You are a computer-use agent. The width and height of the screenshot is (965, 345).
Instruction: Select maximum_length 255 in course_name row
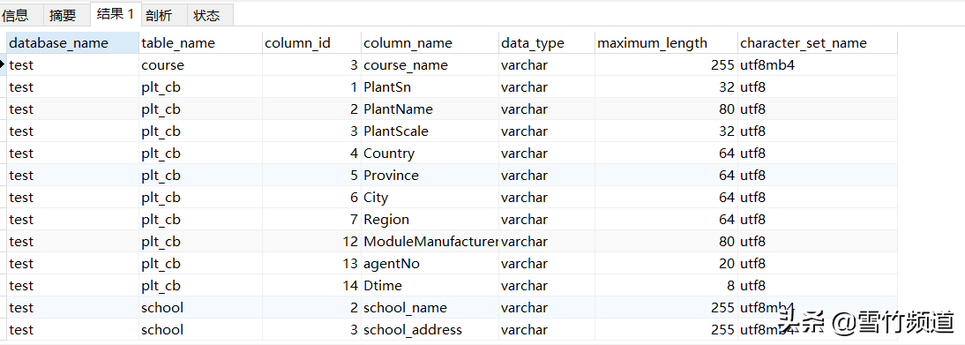pos(666,64)
